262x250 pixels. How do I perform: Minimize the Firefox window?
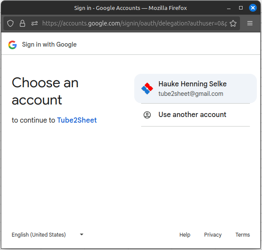[x=229, y=8]
